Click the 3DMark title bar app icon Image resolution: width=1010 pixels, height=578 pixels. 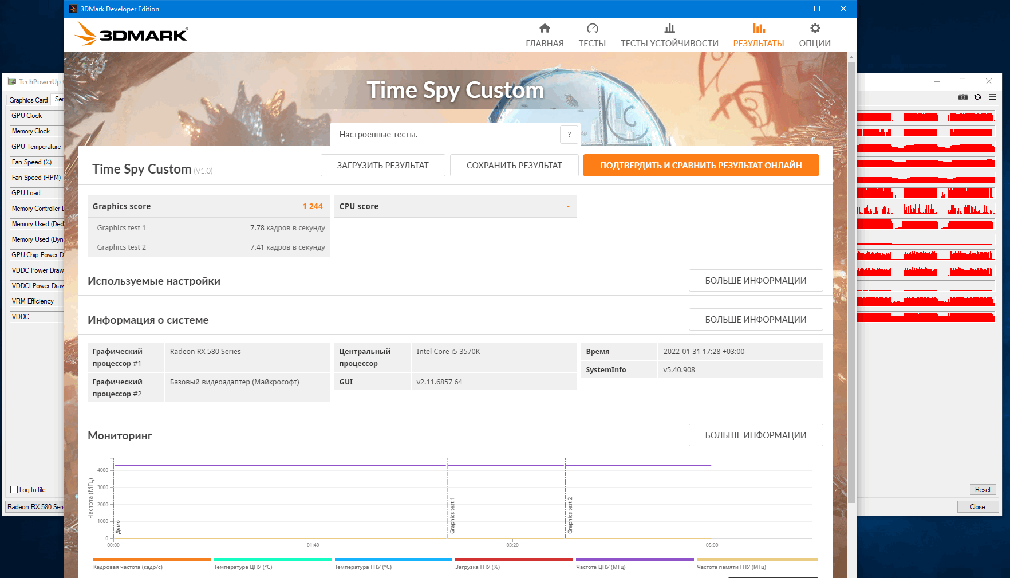point(73,9)
